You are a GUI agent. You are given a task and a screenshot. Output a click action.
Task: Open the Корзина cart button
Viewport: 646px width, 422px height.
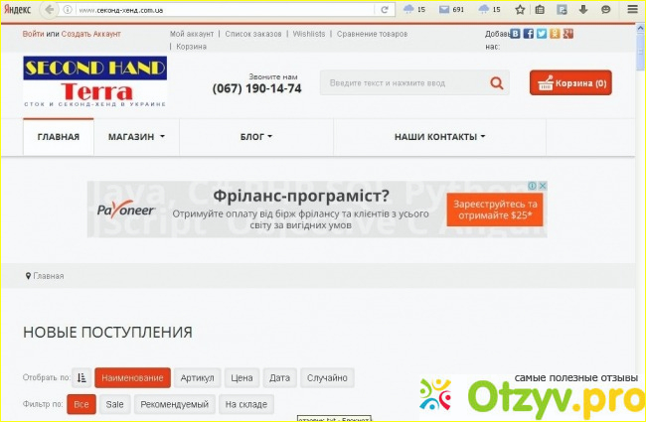(x=570, y=83)
